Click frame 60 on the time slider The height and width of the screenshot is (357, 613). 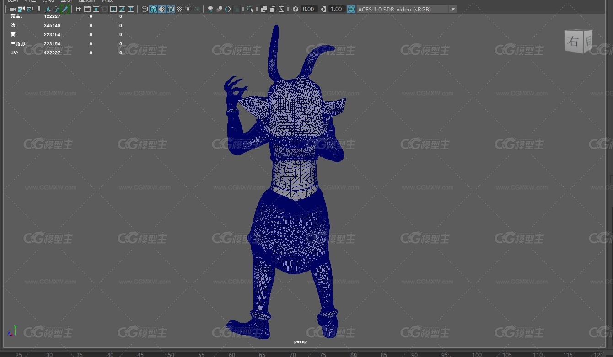coord(231,354)
